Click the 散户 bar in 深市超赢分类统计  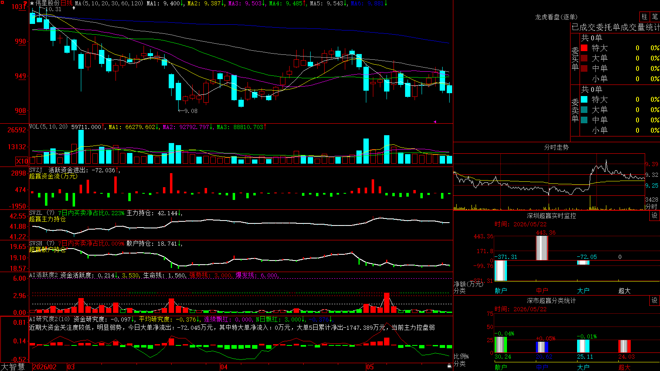[501, 345]
